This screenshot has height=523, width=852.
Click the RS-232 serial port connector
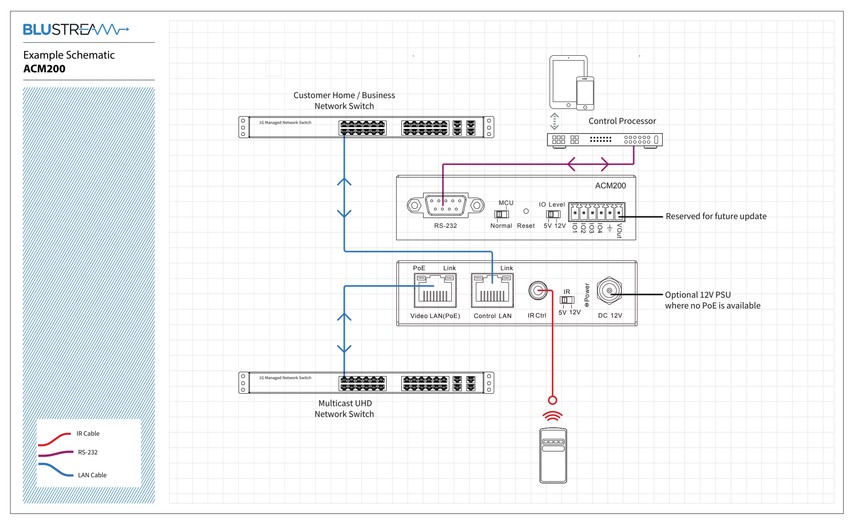pyautogui.click(x=446, y=205)
